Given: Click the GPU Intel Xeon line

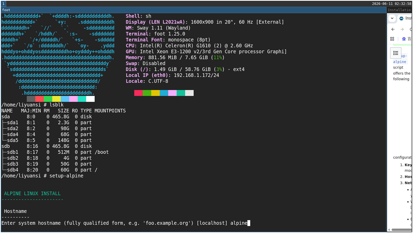Looking at the screenshot, I should [x=206, y=52].
